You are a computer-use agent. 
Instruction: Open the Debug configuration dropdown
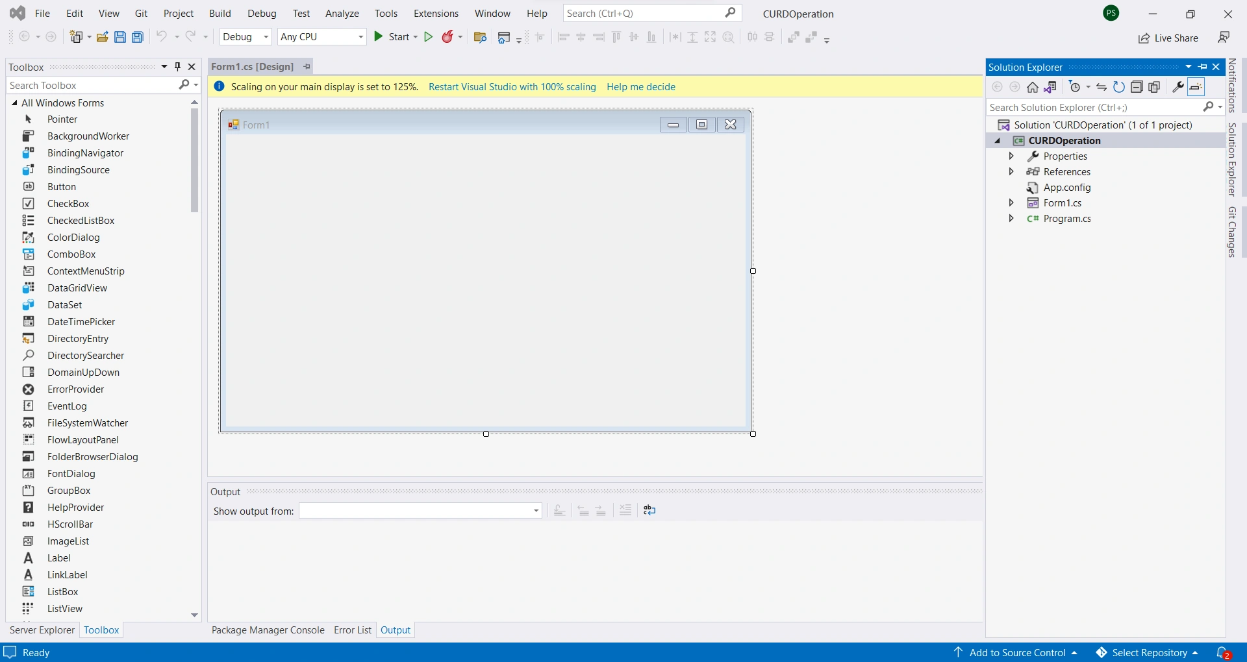246,37
